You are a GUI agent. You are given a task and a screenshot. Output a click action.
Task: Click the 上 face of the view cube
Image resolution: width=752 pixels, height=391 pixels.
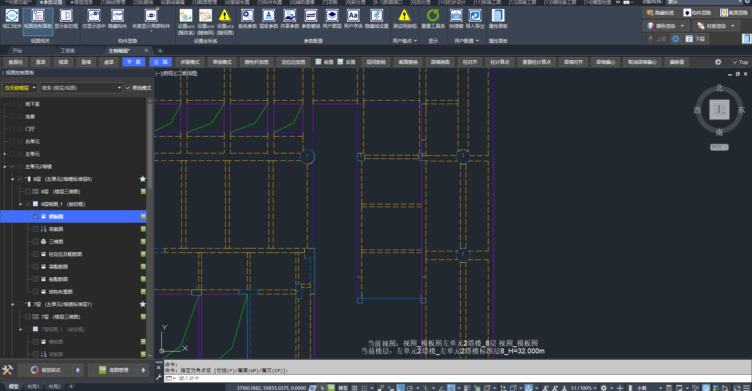coord(719,109)
